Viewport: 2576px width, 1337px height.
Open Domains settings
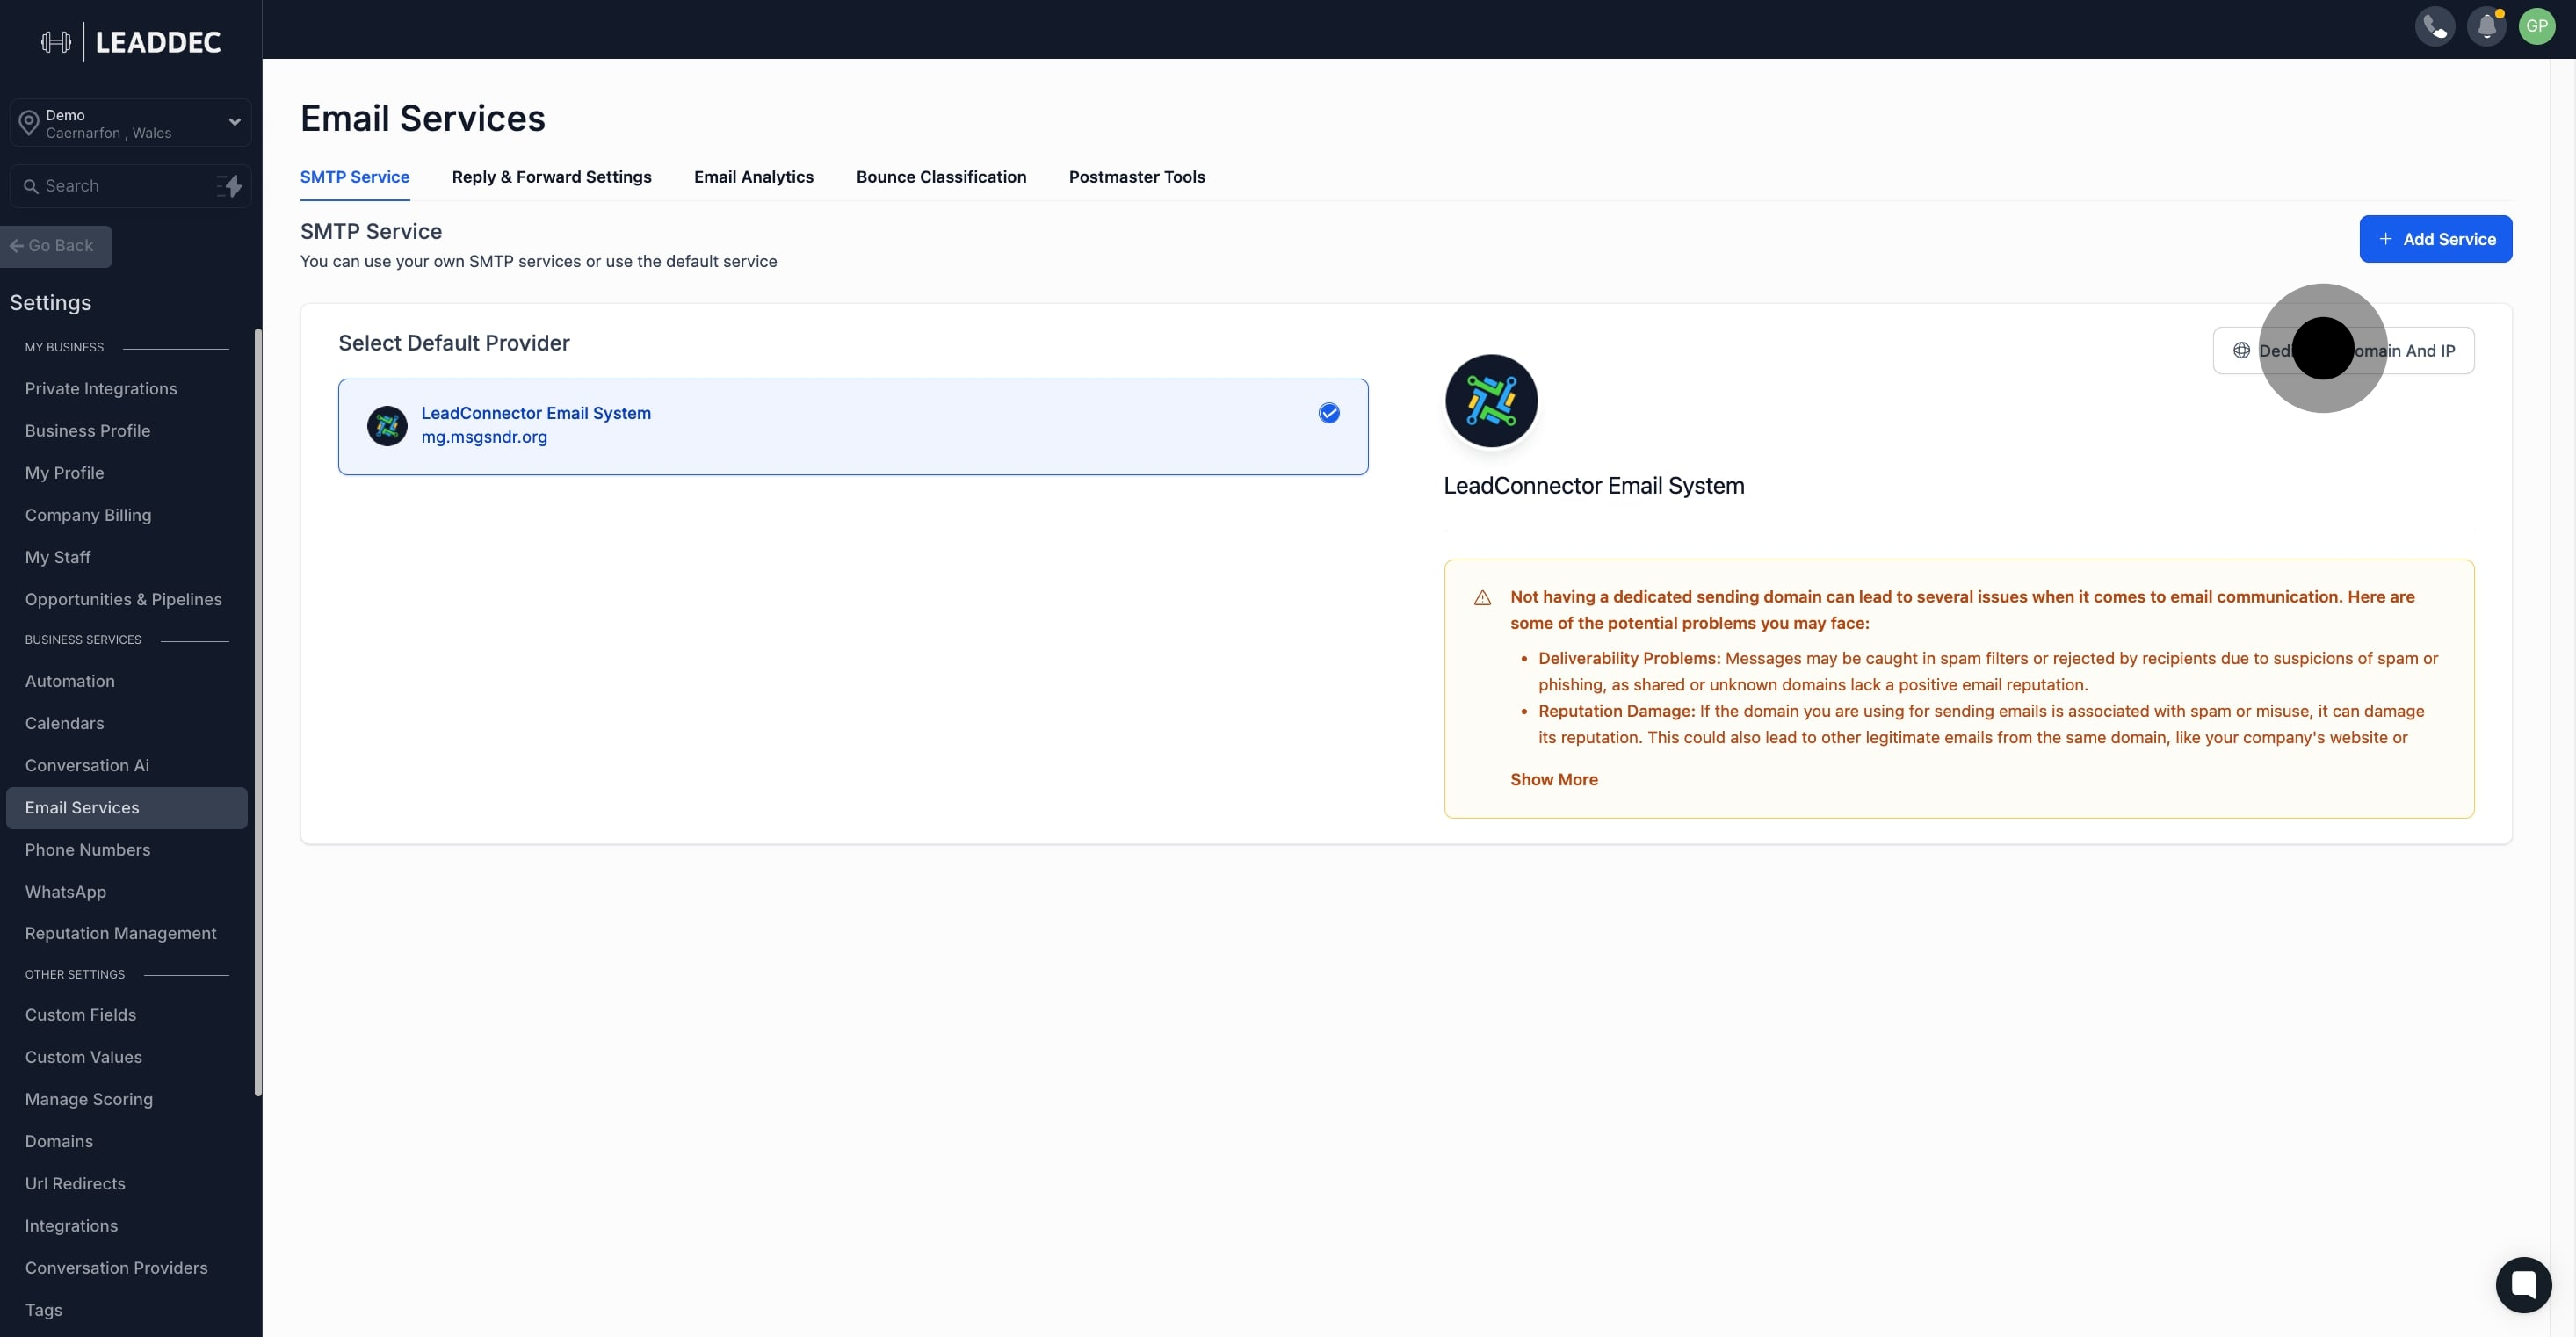pyautogui.click(x=59, y=1141)
